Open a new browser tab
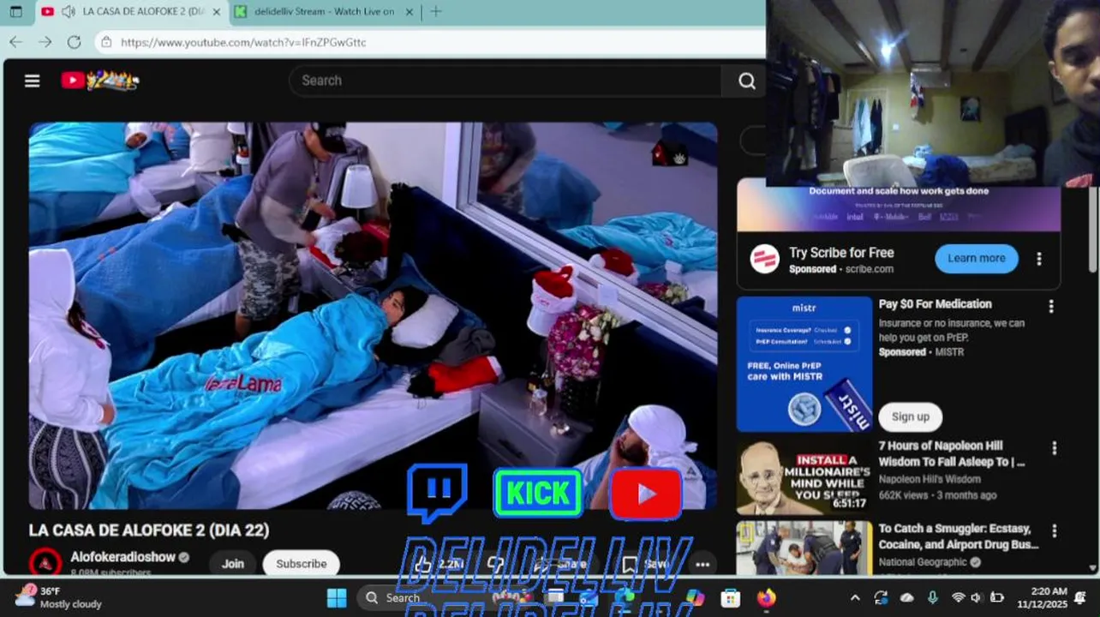The height and width of the screenshot is (617, 1100). tap(436, 12)
